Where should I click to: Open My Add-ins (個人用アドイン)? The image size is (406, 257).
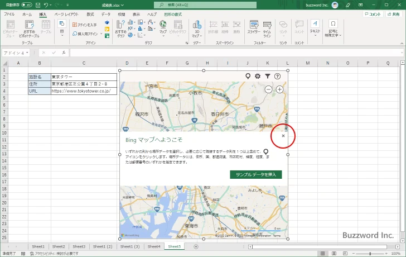point(85,34)
